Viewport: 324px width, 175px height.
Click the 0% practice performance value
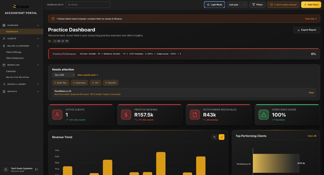click(314, 54)
